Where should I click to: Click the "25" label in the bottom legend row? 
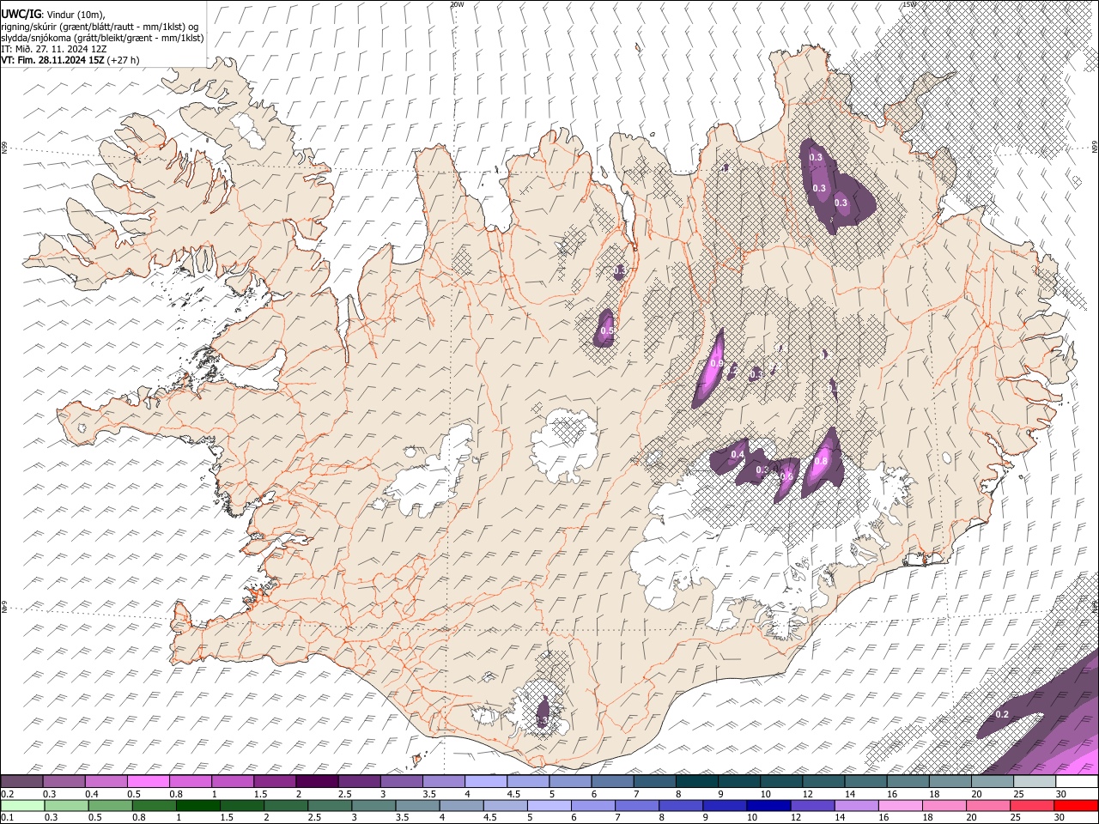[x=1017, y=818]
